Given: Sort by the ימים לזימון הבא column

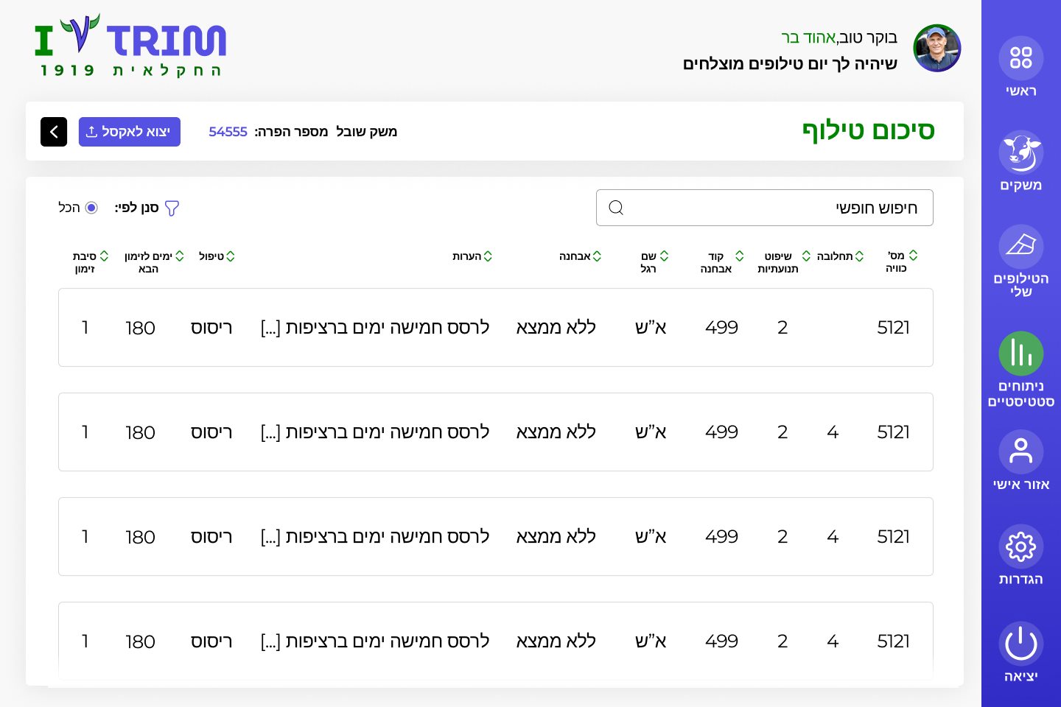Looking at the screenshot, I should 180,256.
